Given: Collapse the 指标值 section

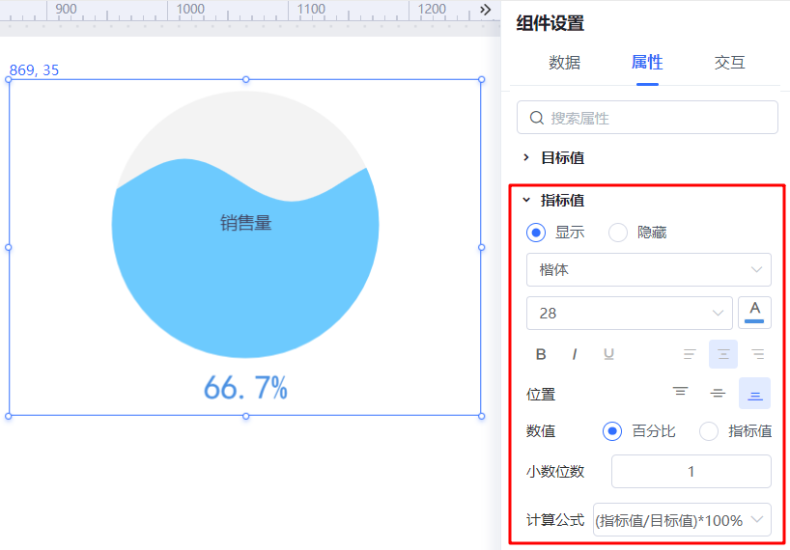Looking at the screenshot, I should (526, 200).
